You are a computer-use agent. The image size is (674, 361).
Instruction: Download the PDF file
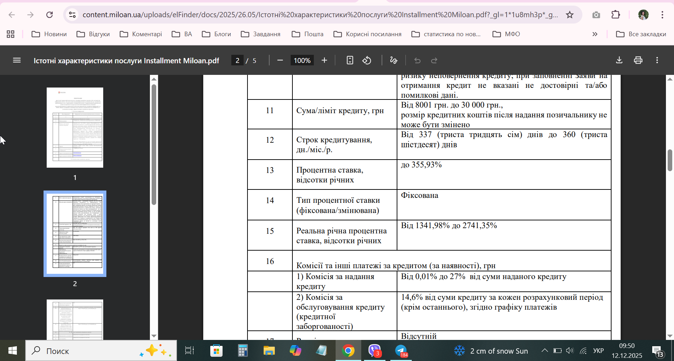(x=619, y=60)
